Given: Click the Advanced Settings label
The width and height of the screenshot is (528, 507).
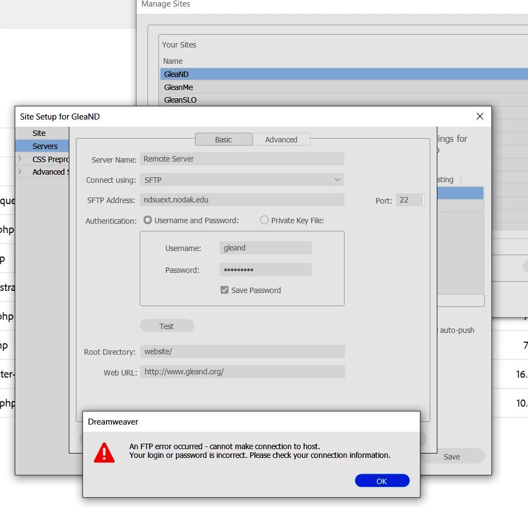Looking at the screenshot, I should pos(51,172).
